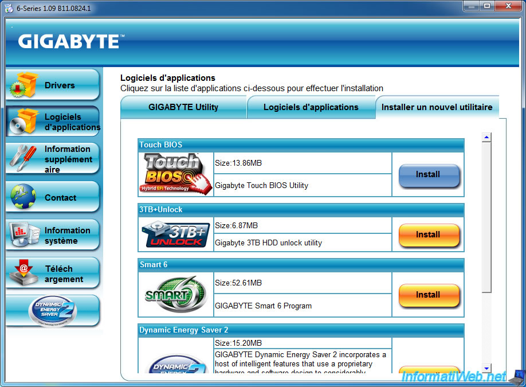The width and height of the screenshot is (526, 387).
Task: Click the Drivers box icon with red arrow
Action: [x=23, y=85]
